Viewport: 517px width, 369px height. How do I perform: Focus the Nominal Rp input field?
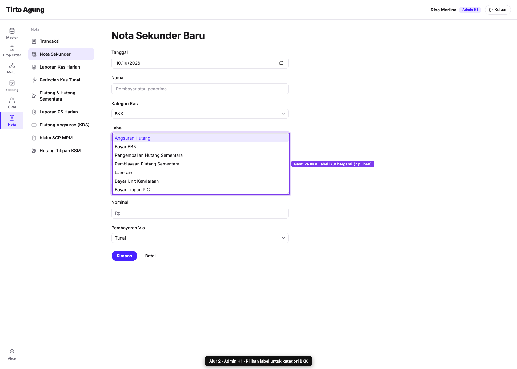[200, 213]
